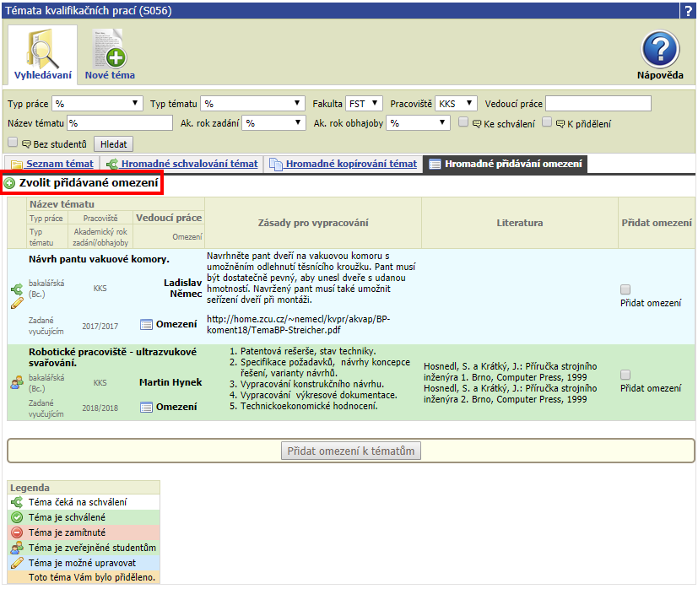Click topic title Návrh pantu vakuové komory
The height and width of the screenshot is (589, 698).
99,259
